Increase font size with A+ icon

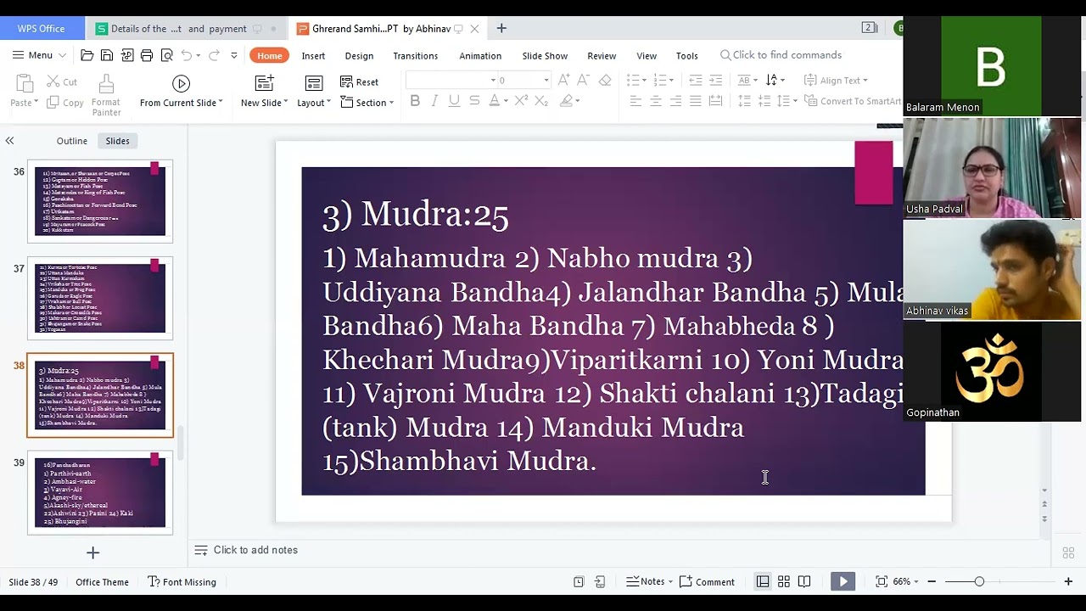tap(564, 80)
